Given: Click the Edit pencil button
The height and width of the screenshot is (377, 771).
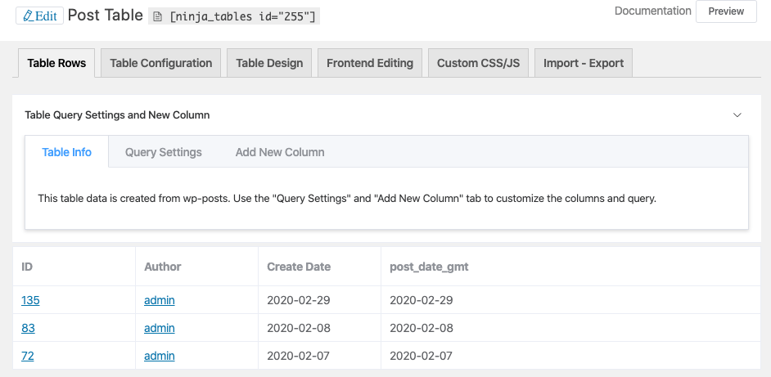Looking at the screenshot, I should (39, 16).
